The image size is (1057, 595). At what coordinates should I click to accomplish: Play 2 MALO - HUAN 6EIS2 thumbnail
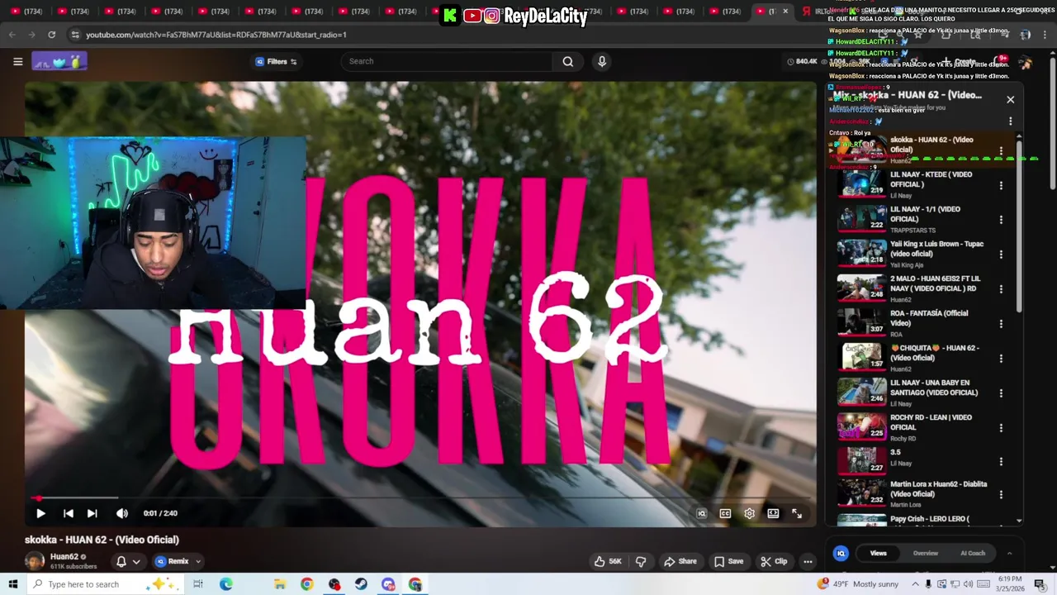[862, 288]
